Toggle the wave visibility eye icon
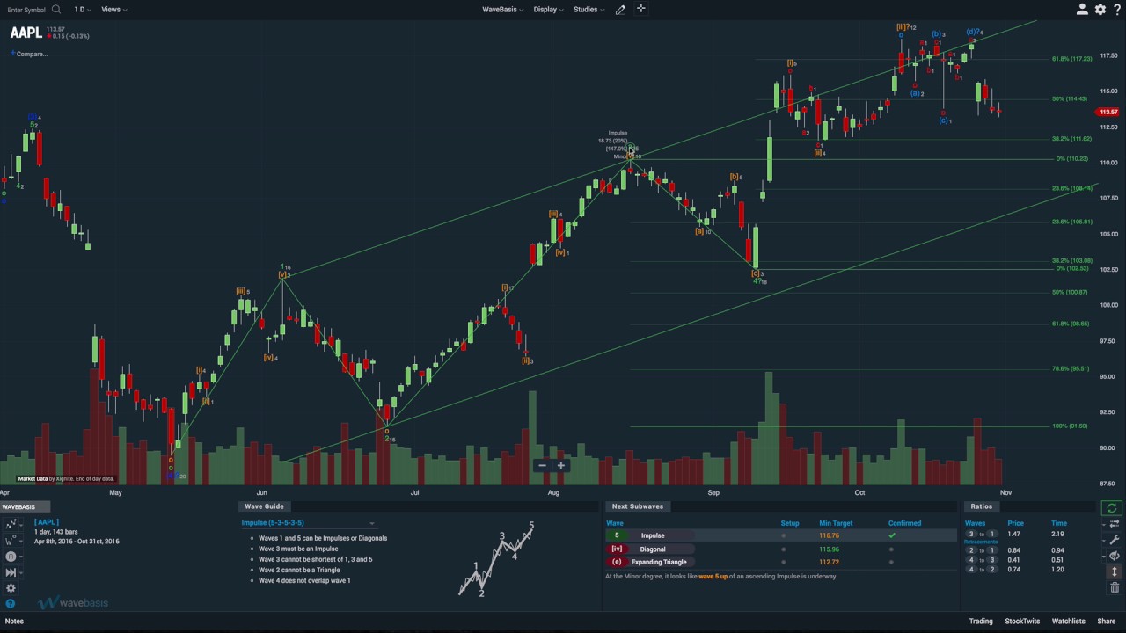 click(x=1115, y=556)
